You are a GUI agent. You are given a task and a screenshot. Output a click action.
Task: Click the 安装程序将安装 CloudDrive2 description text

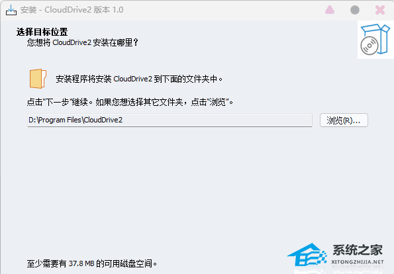(139, 79)
